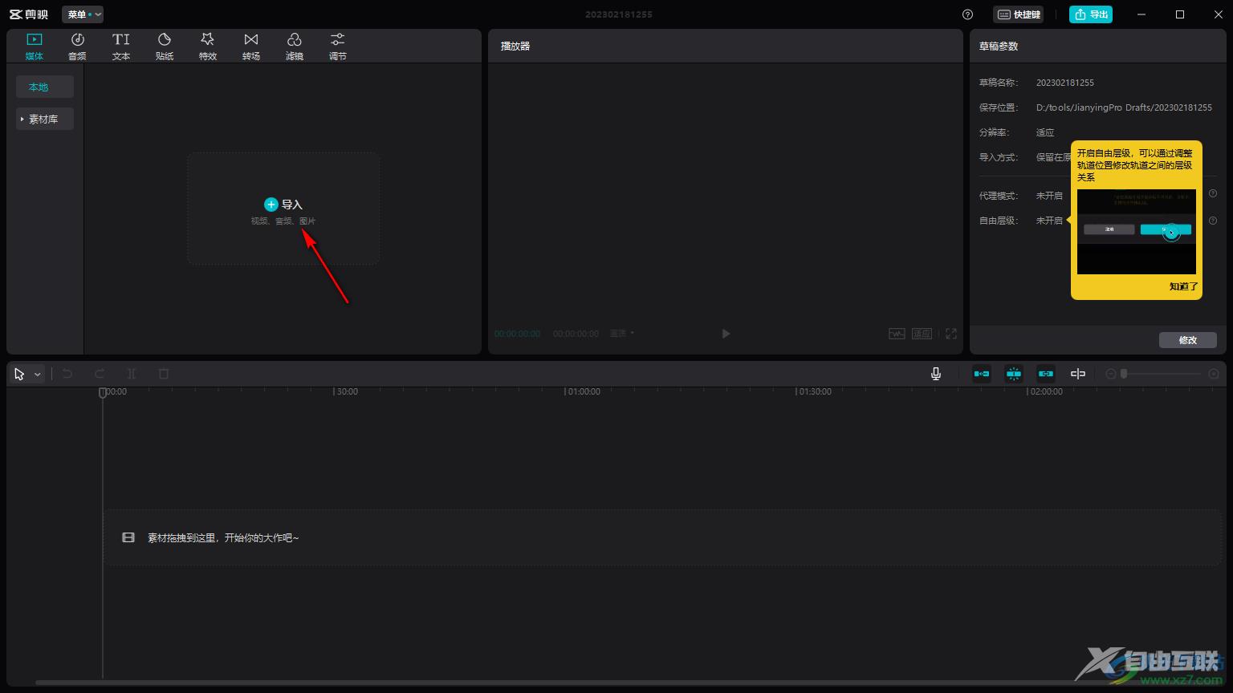Open the 贴纸 (Stickers) tab
Image resolution: width=1233 pixels, height=693 pixels.
click(x=164, y=47)
